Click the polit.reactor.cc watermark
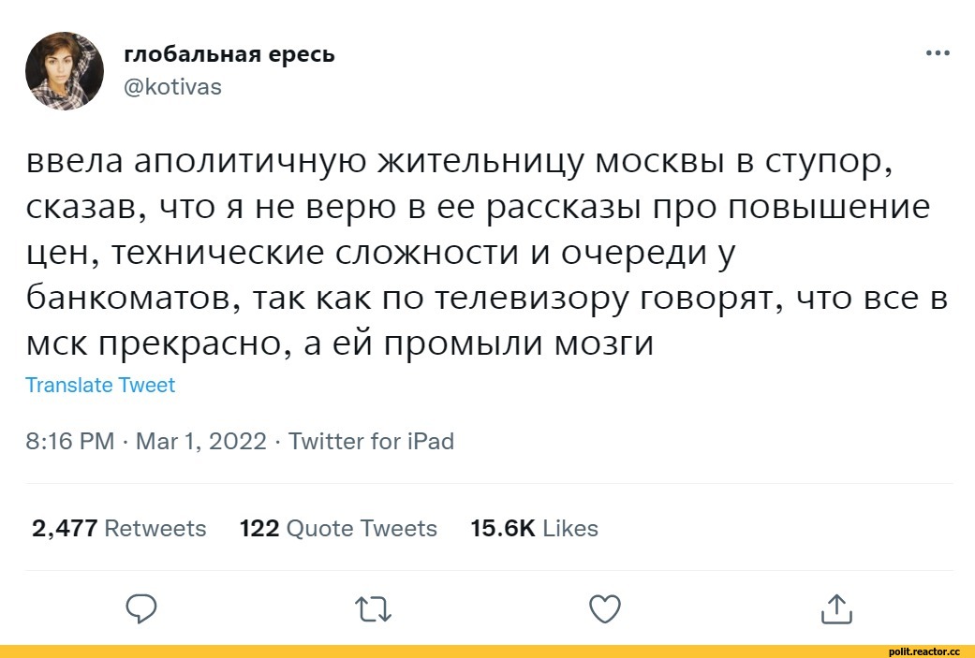 pos(924,651)
